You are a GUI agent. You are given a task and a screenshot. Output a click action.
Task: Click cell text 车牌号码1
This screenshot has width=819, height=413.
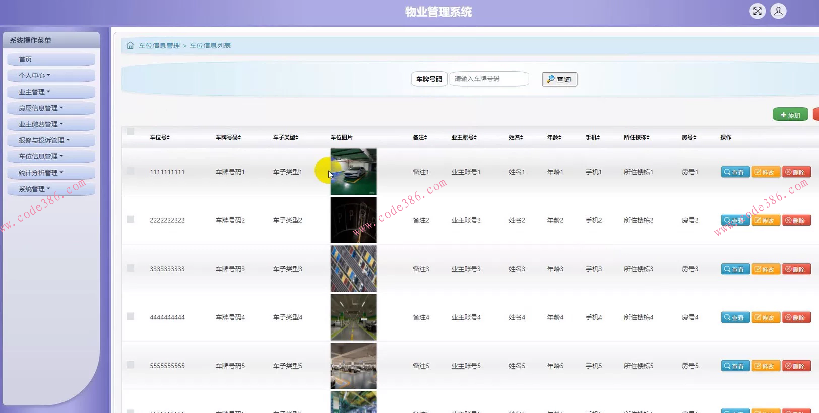click(230, 172)
